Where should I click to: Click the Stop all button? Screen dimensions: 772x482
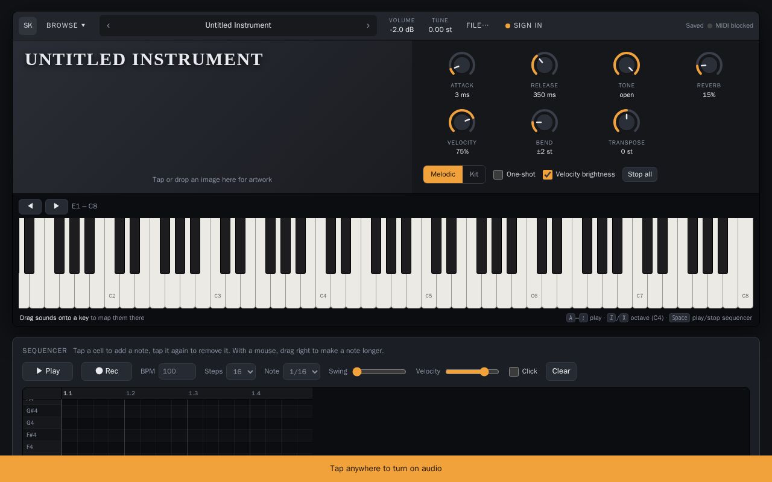[640, 175]
